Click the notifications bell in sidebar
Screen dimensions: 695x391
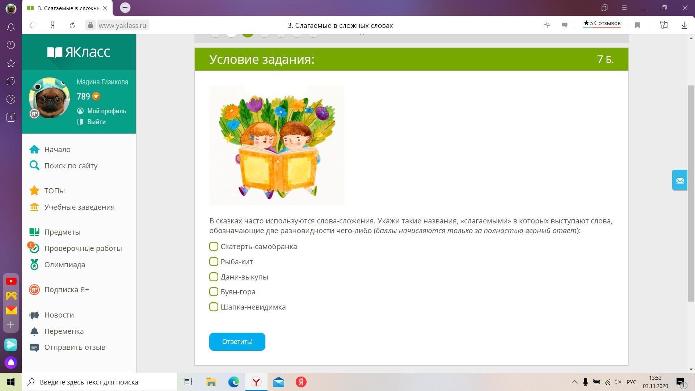click(x=11, y=27)
